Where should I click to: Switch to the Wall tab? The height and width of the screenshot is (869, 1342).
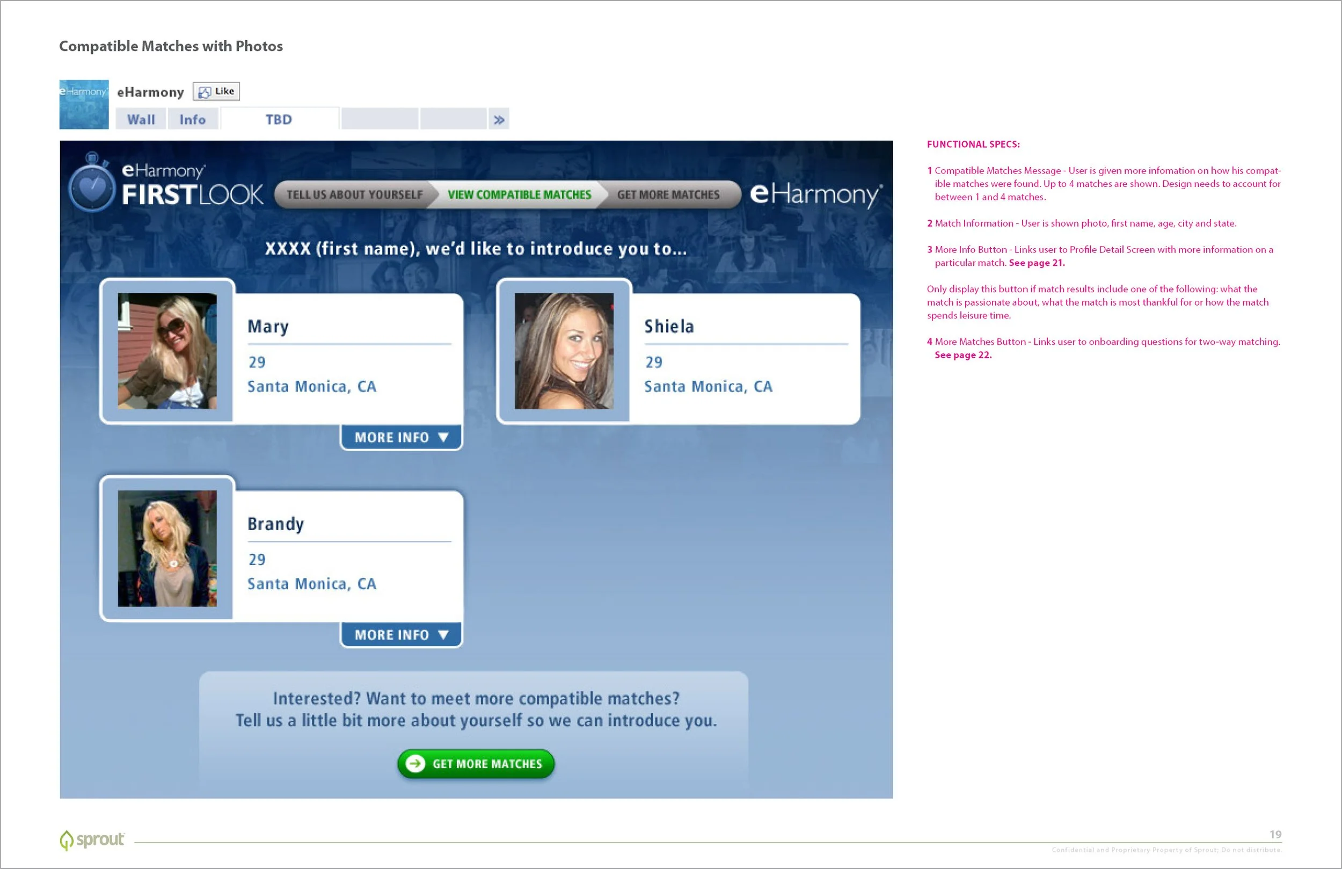pyautogui.click(x=141, y=120)
